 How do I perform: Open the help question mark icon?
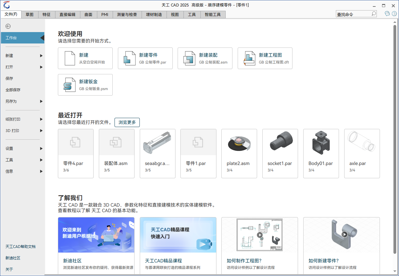point(394,14)
